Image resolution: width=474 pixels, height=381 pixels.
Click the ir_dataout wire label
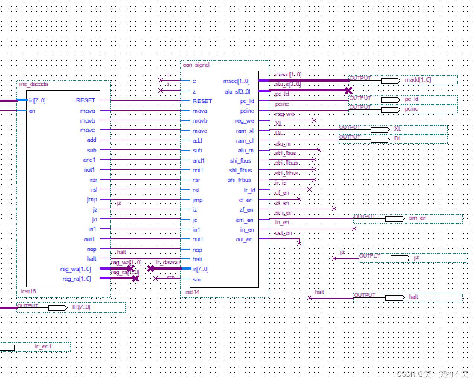point(168,263)
